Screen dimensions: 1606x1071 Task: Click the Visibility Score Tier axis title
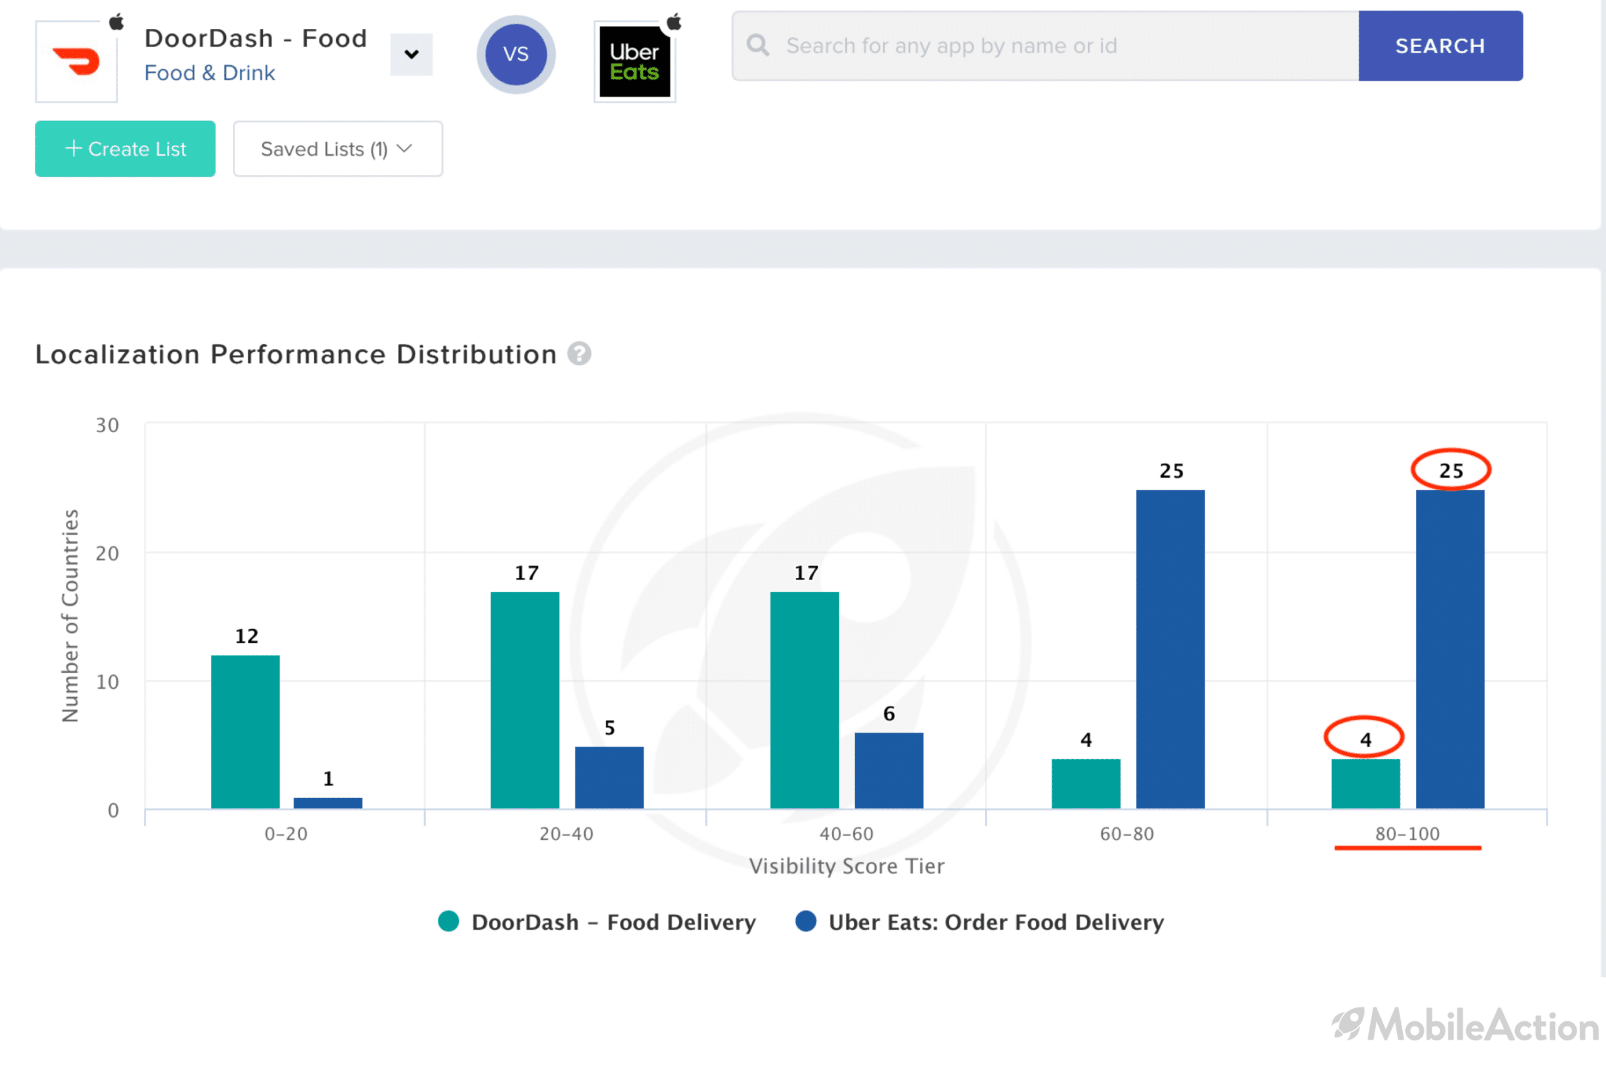[847, 866]
